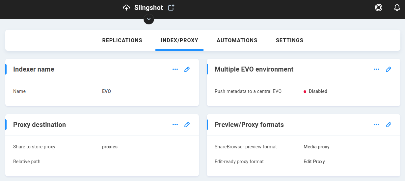The width and height of the screenshot is (405, 181).
Task: Click the Proxy destination heading
Action: coord(40,125)
